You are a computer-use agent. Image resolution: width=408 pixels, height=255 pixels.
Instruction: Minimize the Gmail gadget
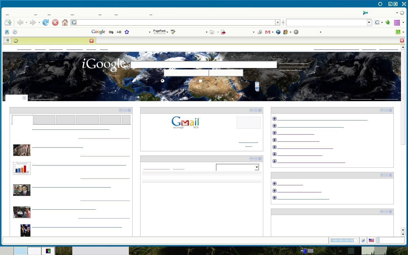[x=255, y=110]
